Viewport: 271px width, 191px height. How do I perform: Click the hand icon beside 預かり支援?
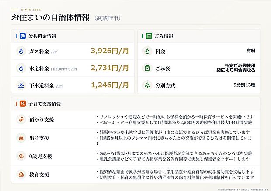pos(21,119)
